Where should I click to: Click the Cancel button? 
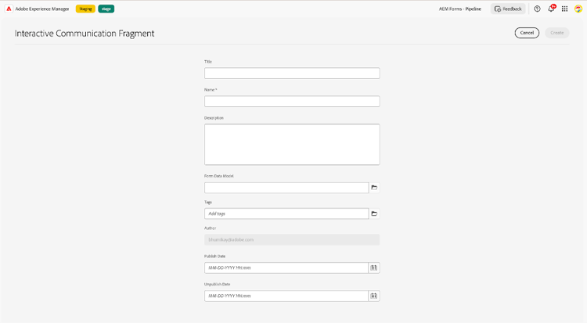pos(527,33)
